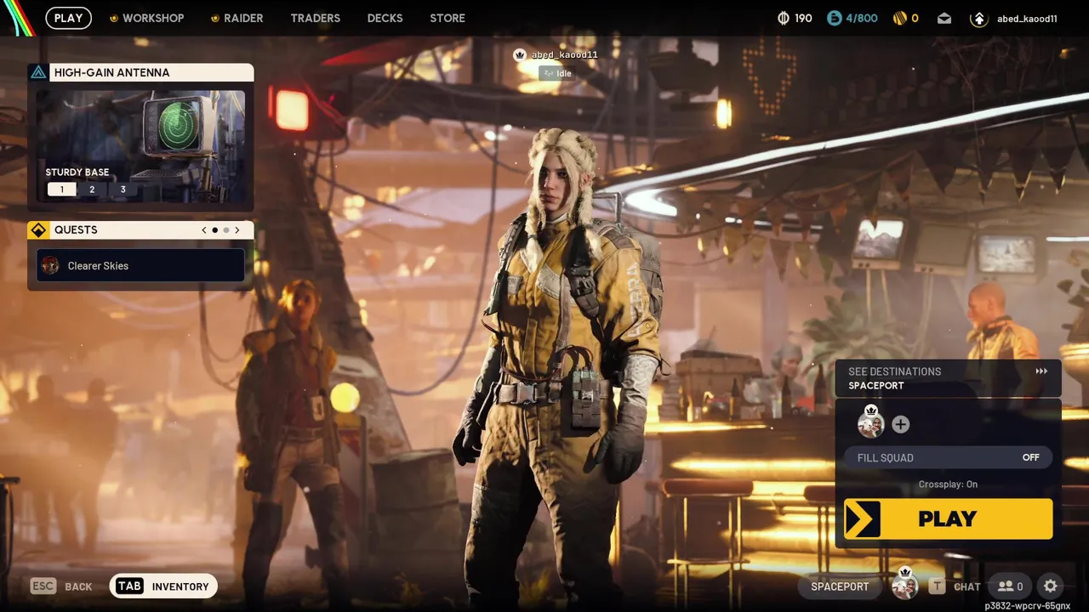Click the crown icon above the player name
This screenshot has width=1089, height=612.
(520, 54)
